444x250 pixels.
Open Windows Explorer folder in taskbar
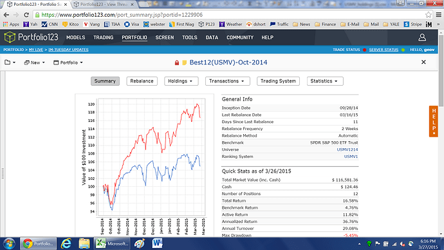pyautogui.click(x=84, y=244)
